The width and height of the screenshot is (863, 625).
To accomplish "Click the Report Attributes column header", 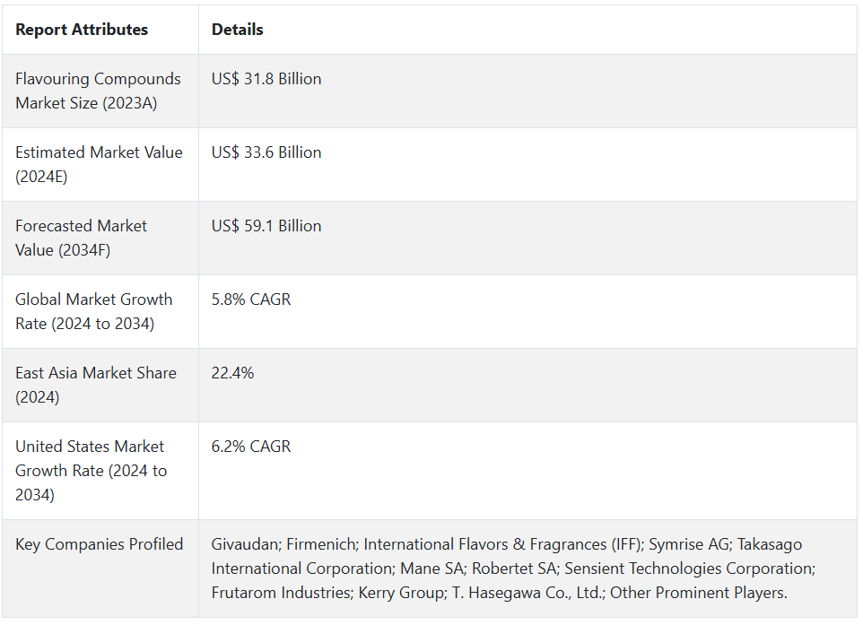I will pos(82,30).
